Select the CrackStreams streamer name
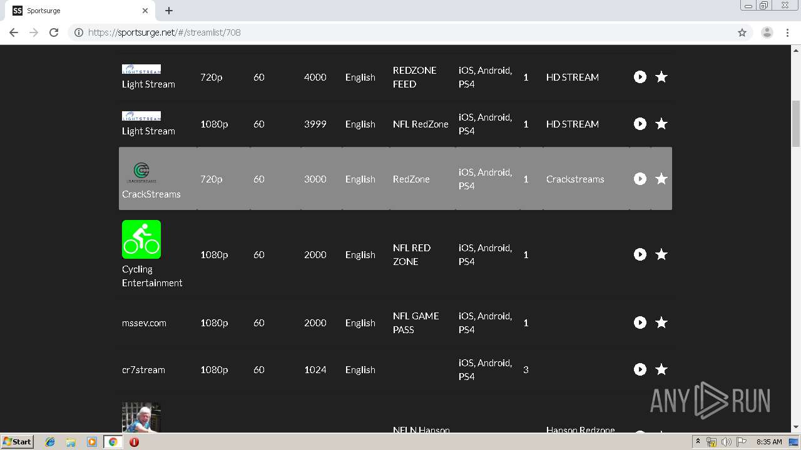Image resolution: width=801 pixels, height=450 pixels. click(x=151, y=194)
